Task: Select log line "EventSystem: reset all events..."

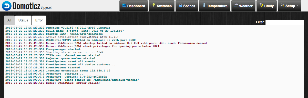Action: [53, 61]
